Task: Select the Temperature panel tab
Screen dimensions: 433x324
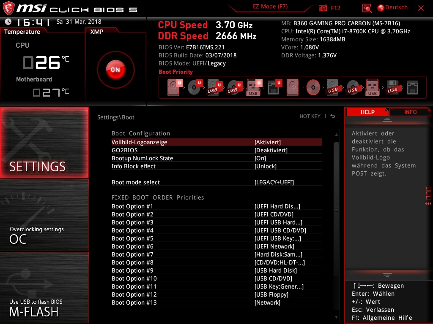Action: 22,32
